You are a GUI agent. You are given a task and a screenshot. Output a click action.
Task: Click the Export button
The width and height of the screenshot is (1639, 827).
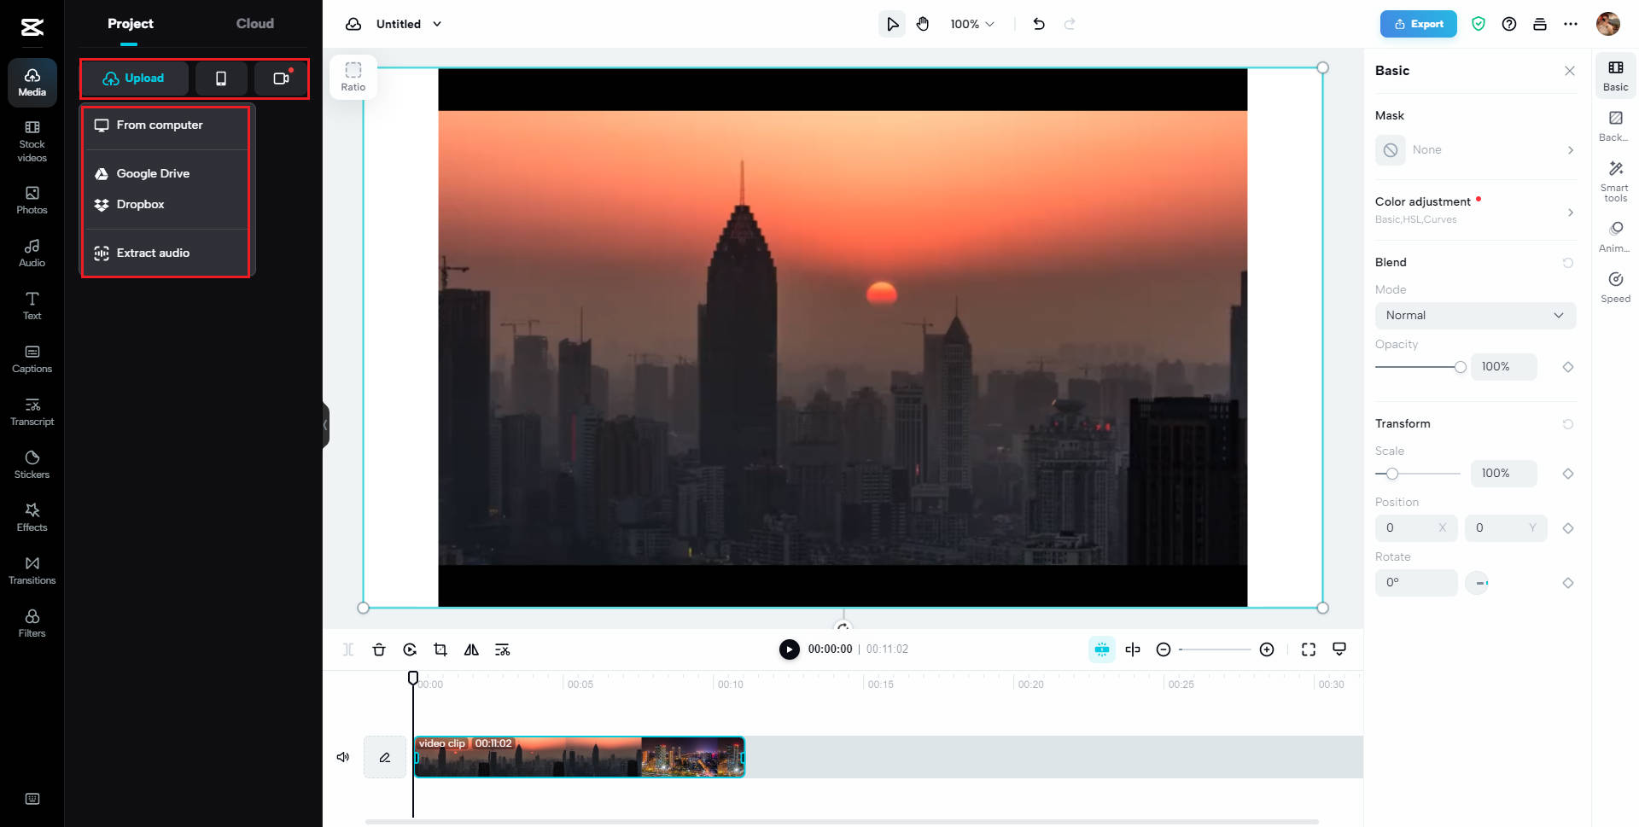1419,24
